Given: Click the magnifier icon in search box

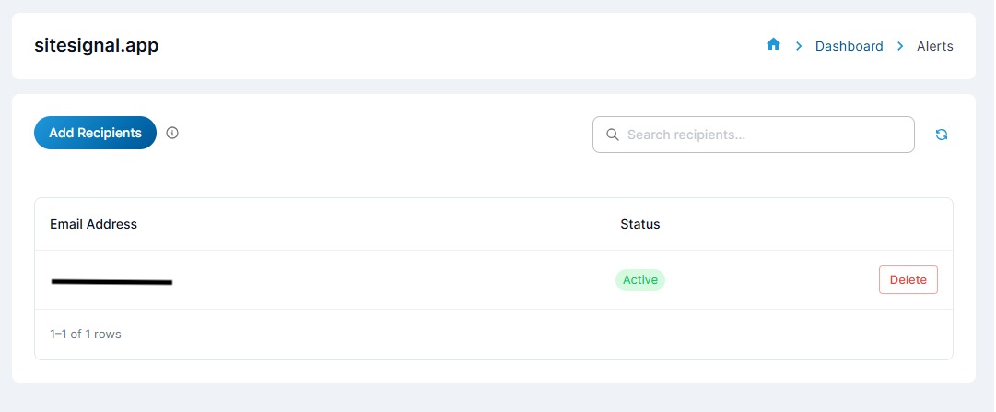Looking at the screenshot, I should click(x=612, y=135).
